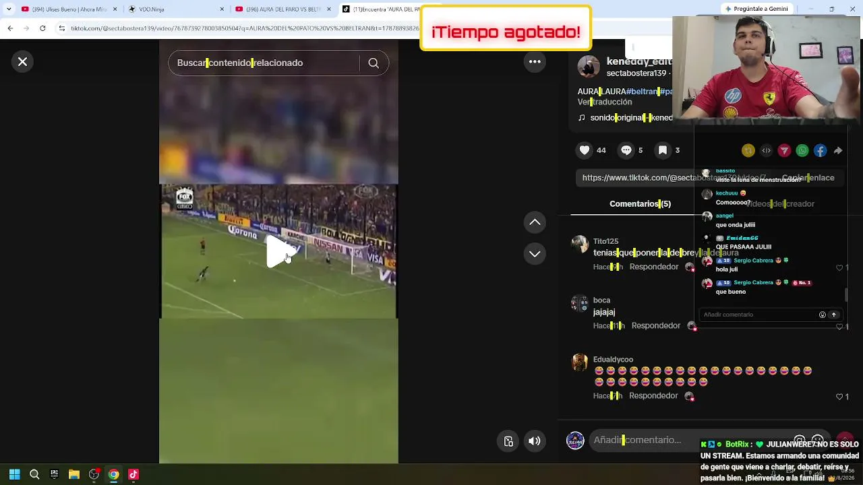Click Ver traducción link
The height and width of the screenshot is (485, 863).
pos(605,102)
